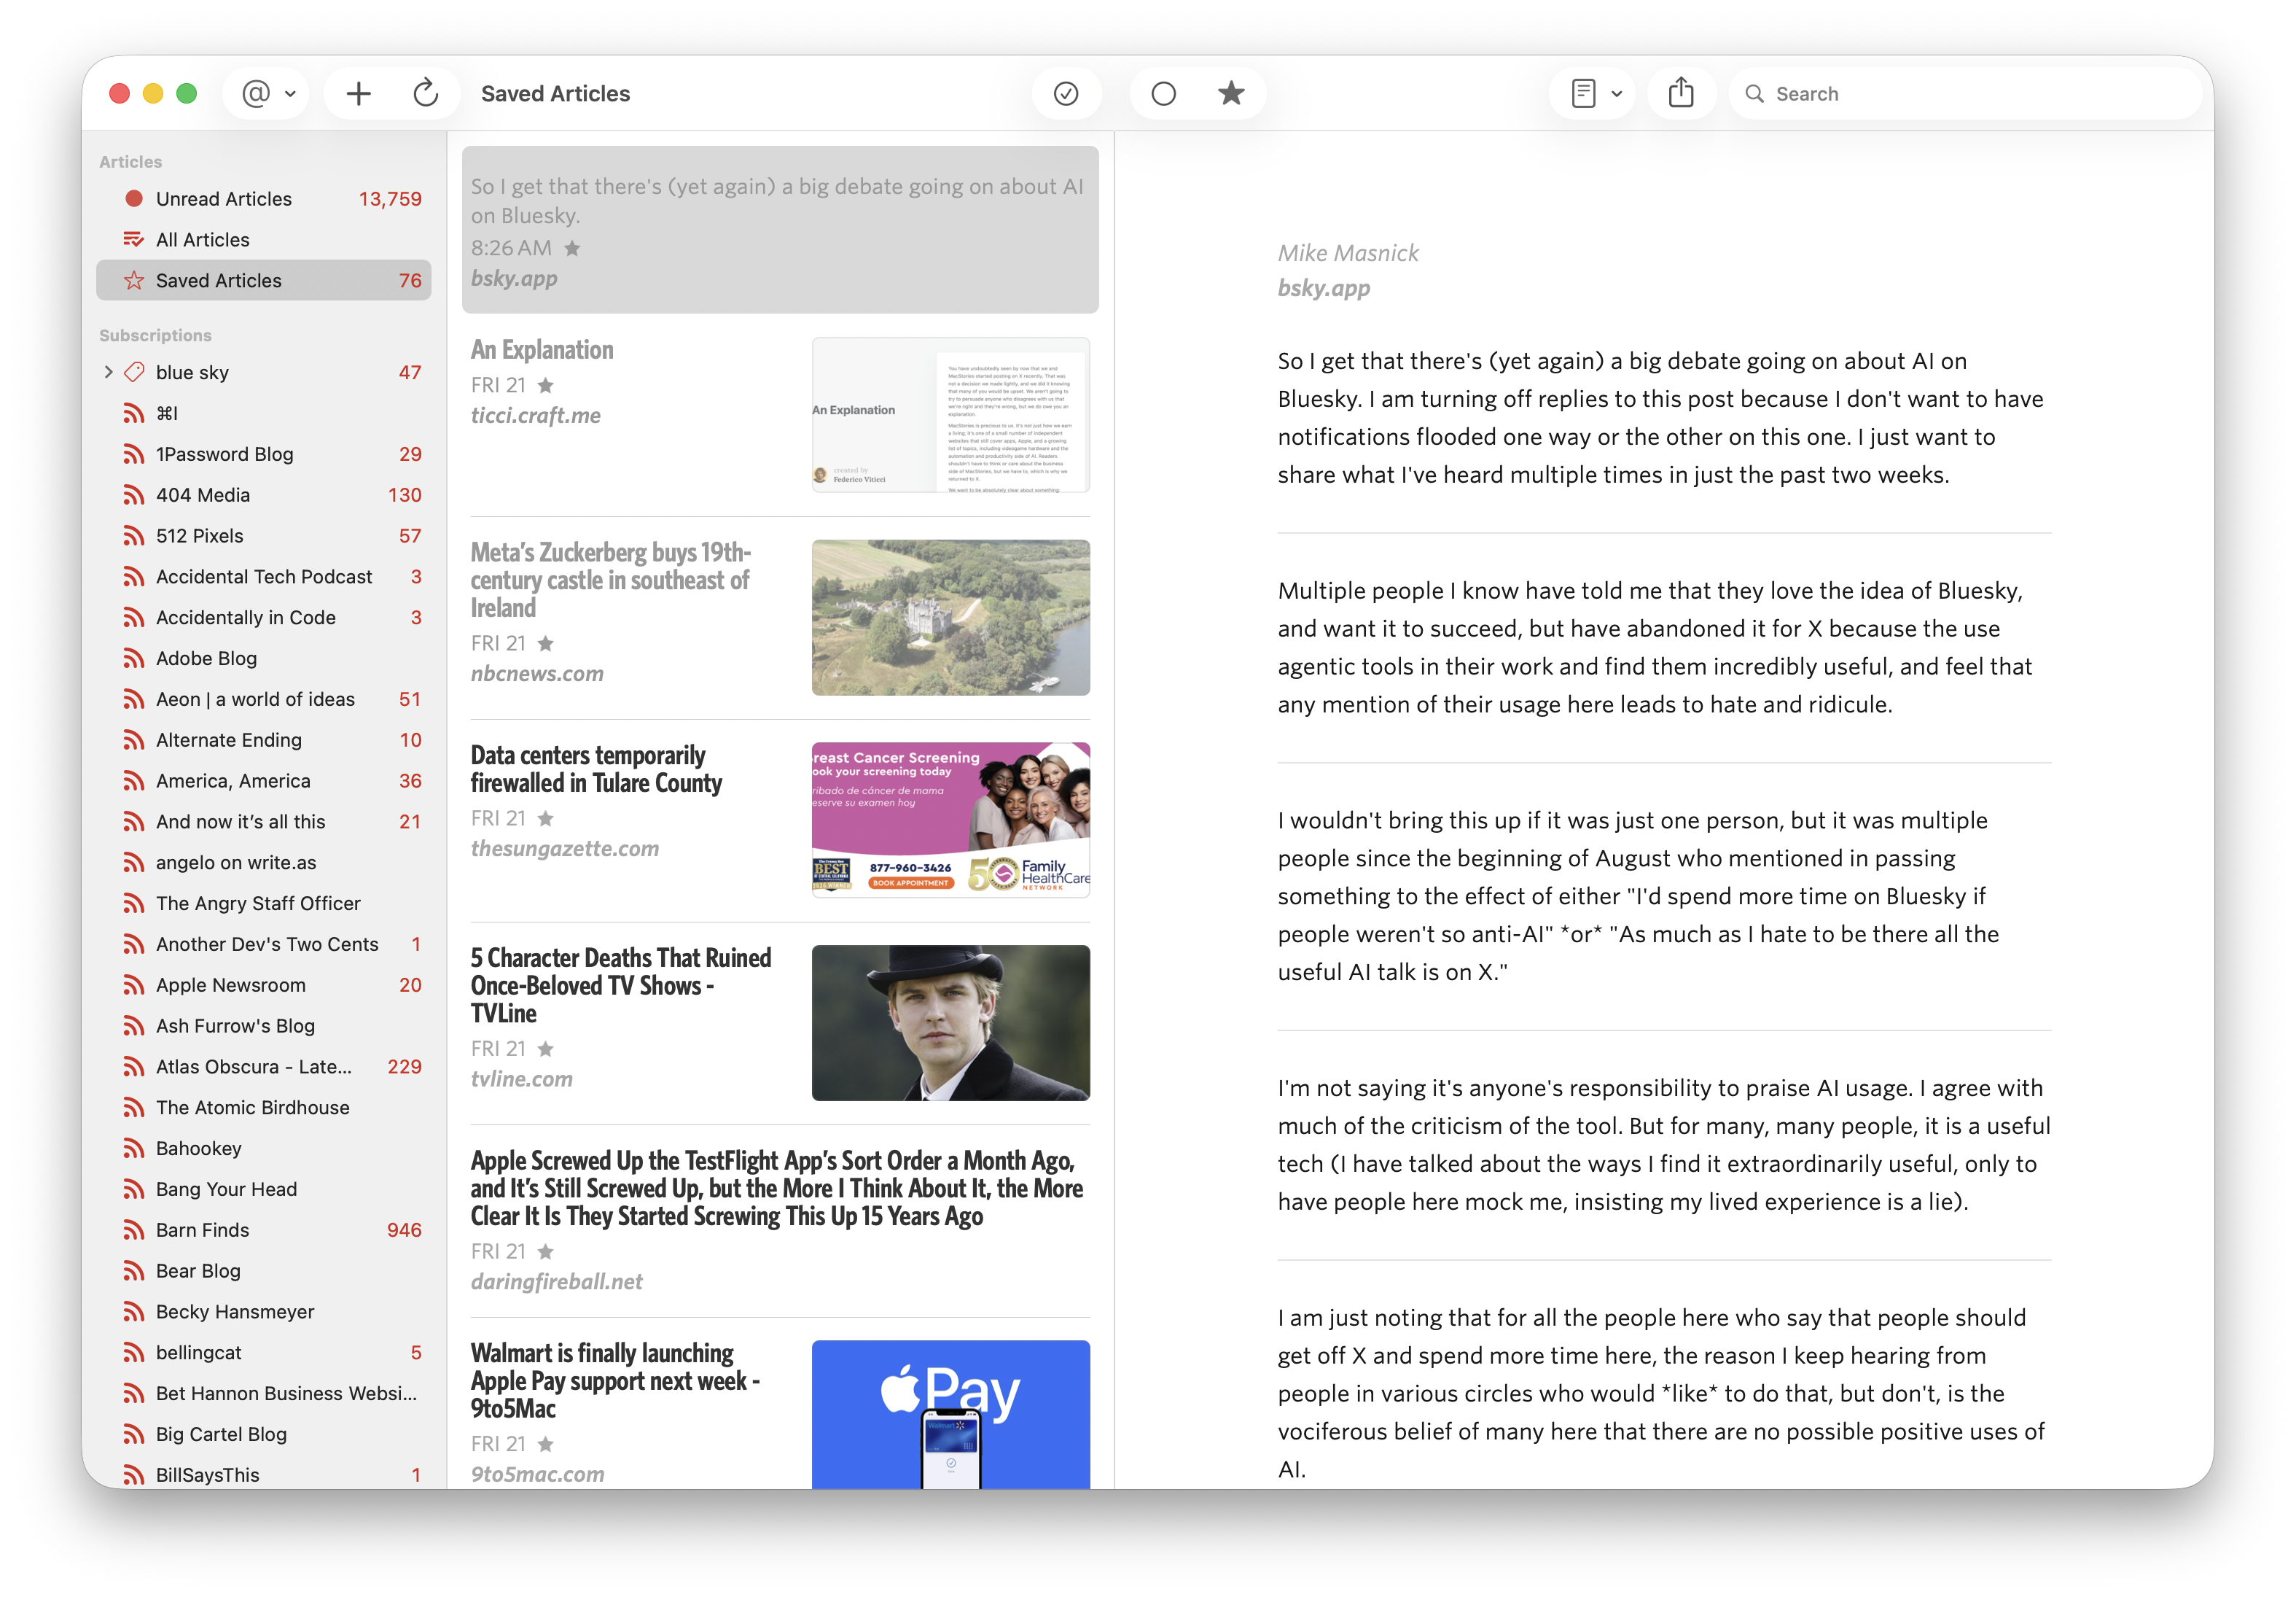2296x1597 pixels.
Task: Click star on 8:26 AM bsky item
Action: click(572, 248)
